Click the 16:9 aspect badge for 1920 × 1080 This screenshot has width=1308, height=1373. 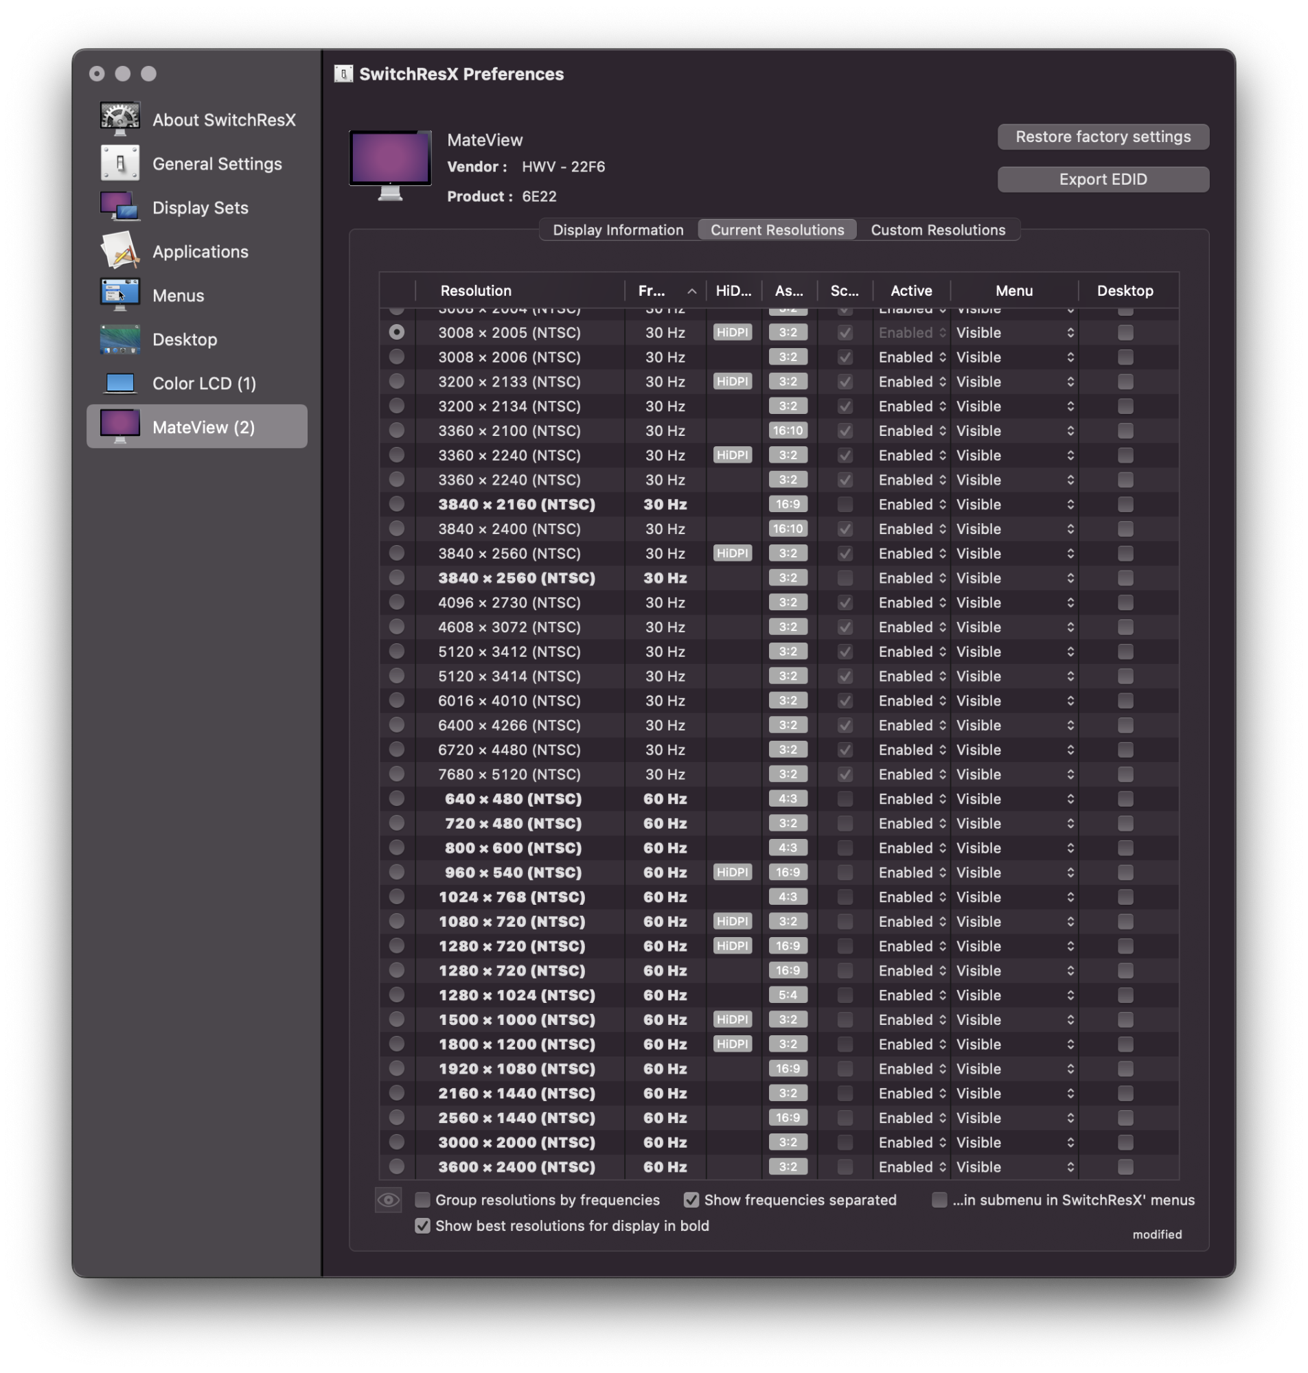(x=788, y=1068)
